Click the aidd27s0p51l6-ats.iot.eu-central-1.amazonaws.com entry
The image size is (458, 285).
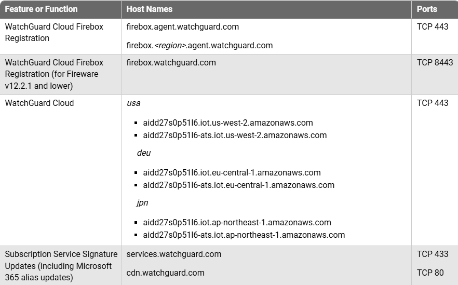pyautogui.click(x=238, y=185)
